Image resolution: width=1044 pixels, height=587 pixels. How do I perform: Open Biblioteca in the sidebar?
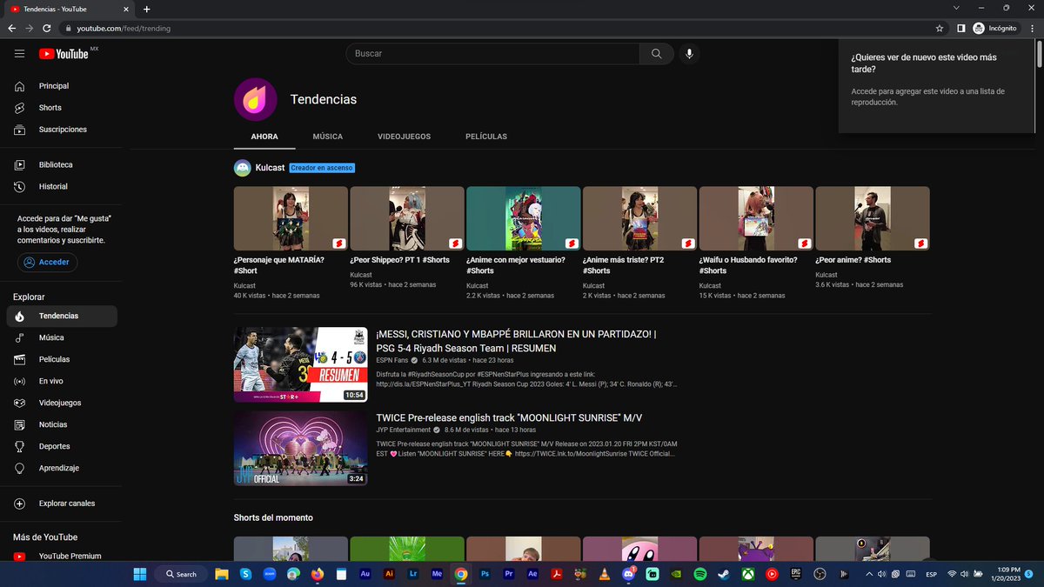(x=60, y=164)
